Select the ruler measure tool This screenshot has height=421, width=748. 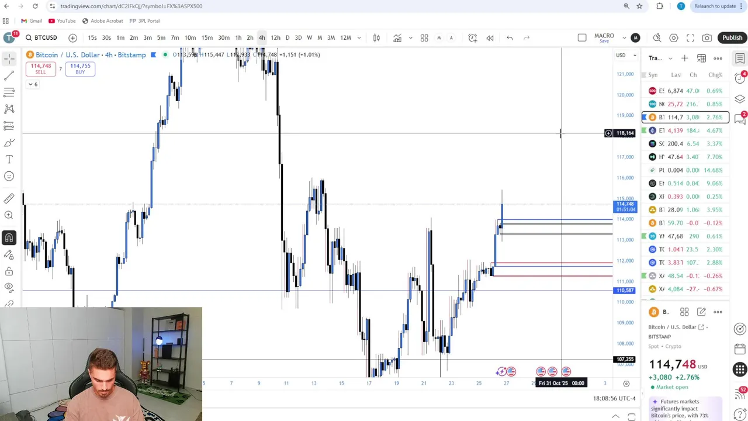tap(9, 199)
